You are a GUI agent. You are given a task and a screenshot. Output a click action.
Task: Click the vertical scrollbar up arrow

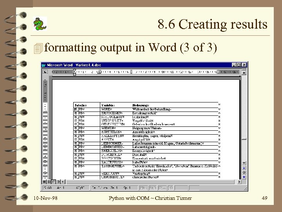pos(244,73)
